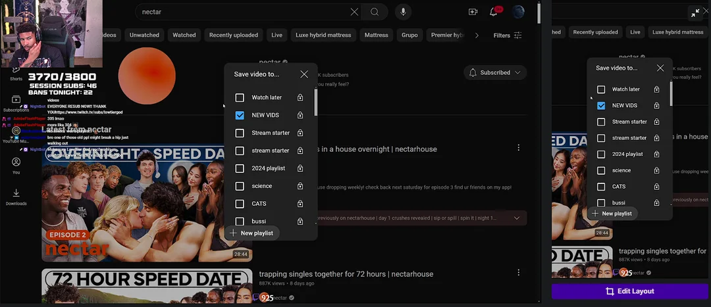
Task: Click the preview dialog playlist scrollbar
Action: click(x=671, y=94)
